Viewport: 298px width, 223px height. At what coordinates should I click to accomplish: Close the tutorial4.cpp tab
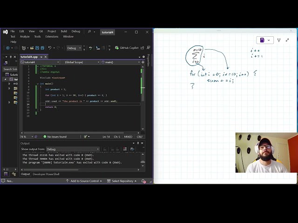point(46,57)
